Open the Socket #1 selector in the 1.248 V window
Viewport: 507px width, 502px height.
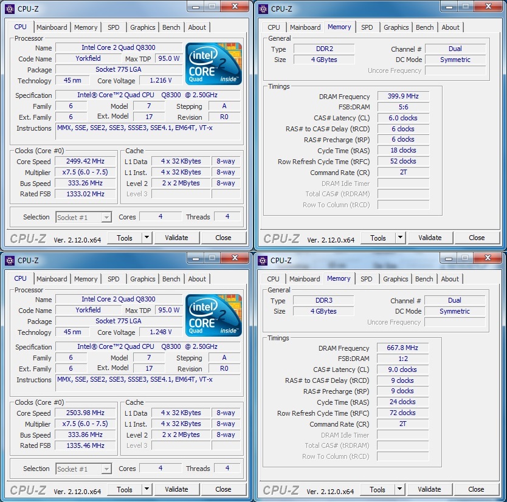[84, 469]
